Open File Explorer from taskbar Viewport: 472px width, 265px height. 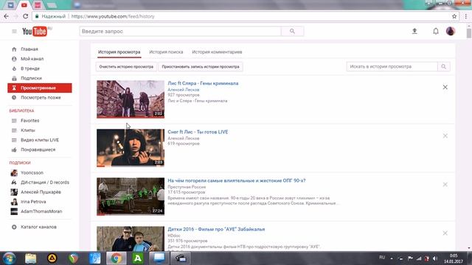point(31,258)
